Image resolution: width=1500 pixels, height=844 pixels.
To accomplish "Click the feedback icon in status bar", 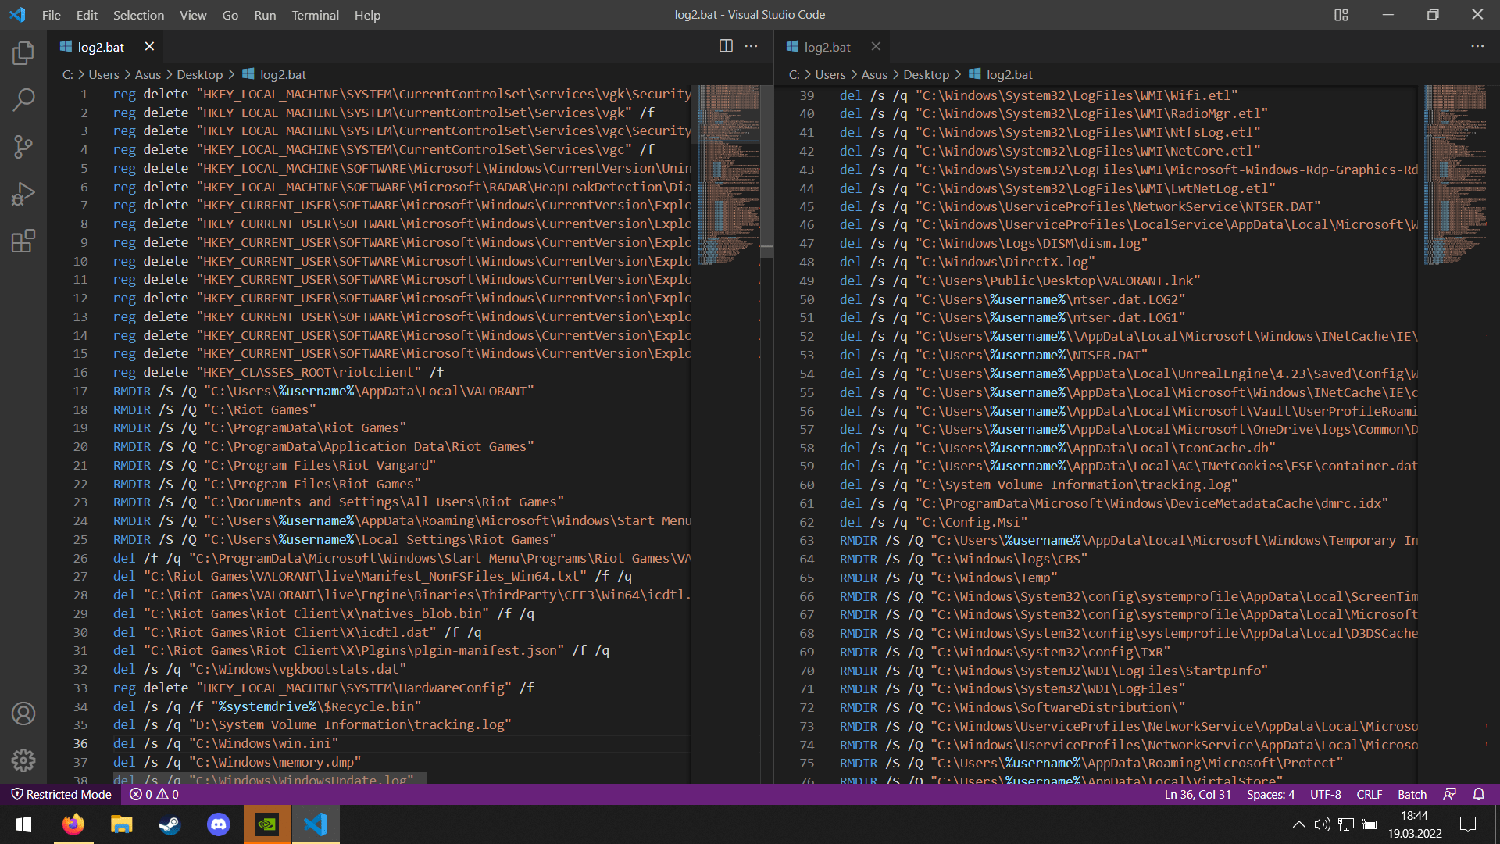I will (1449, 794).
